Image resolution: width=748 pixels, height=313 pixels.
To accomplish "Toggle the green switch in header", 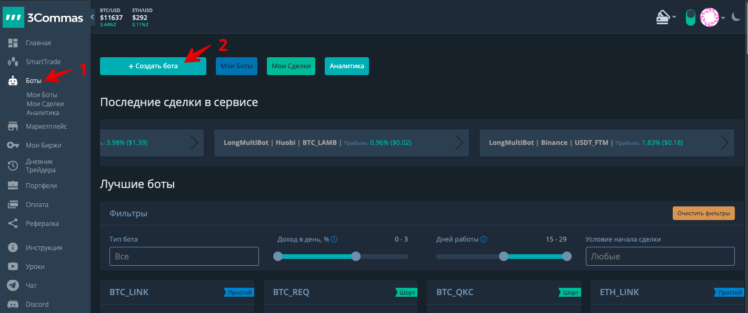I will click(691, 17).
